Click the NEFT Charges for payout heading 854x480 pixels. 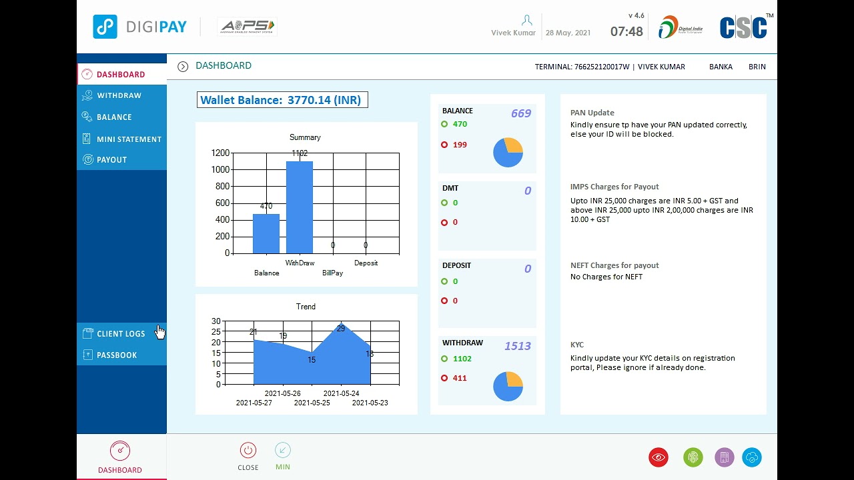coord(614,265)
